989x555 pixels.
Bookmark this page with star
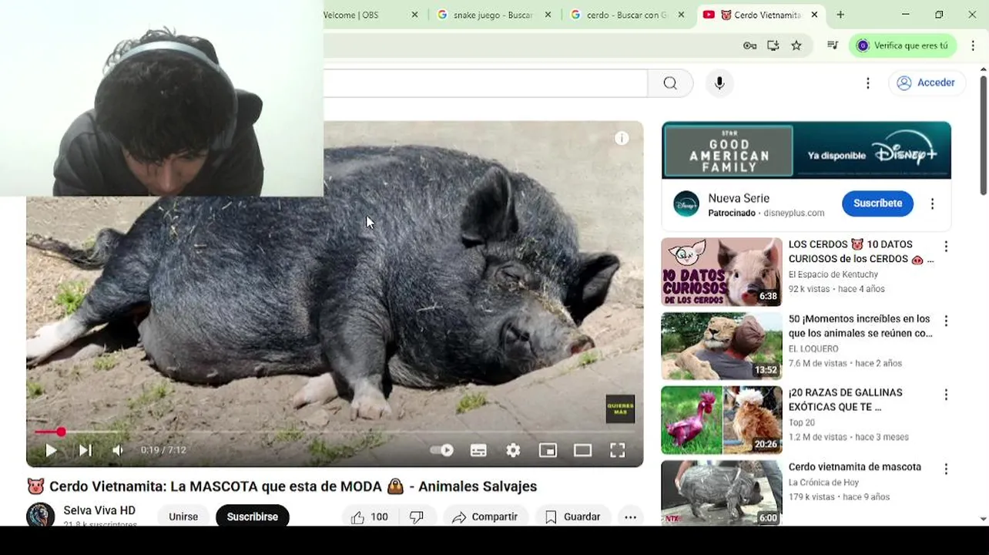[796, 45]
